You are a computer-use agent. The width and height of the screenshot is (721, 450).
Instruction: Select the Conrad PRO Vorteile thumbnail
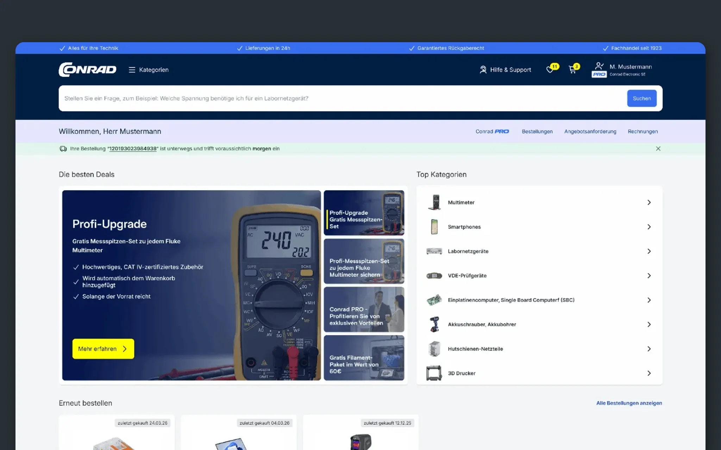(x=364, y=309)
